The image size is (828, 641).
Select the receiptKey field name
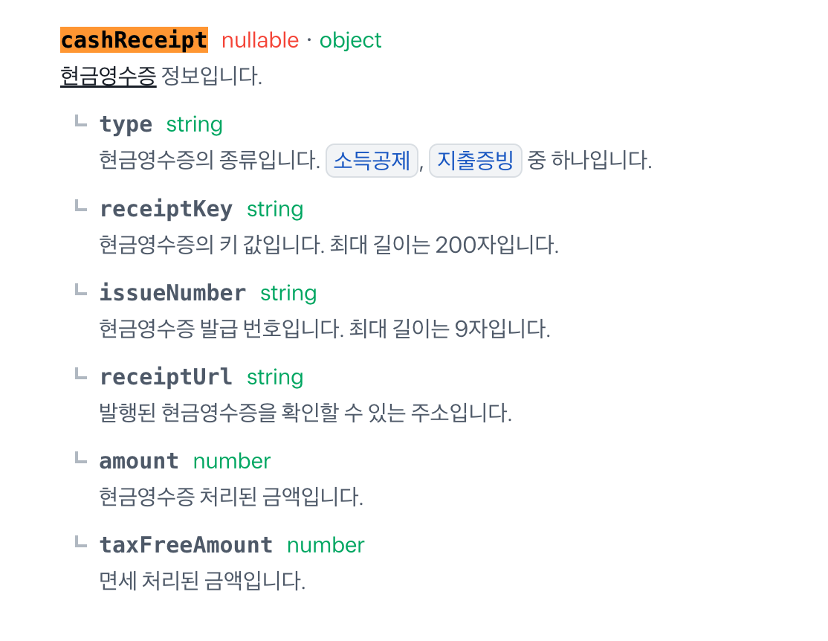click(166, 209)
